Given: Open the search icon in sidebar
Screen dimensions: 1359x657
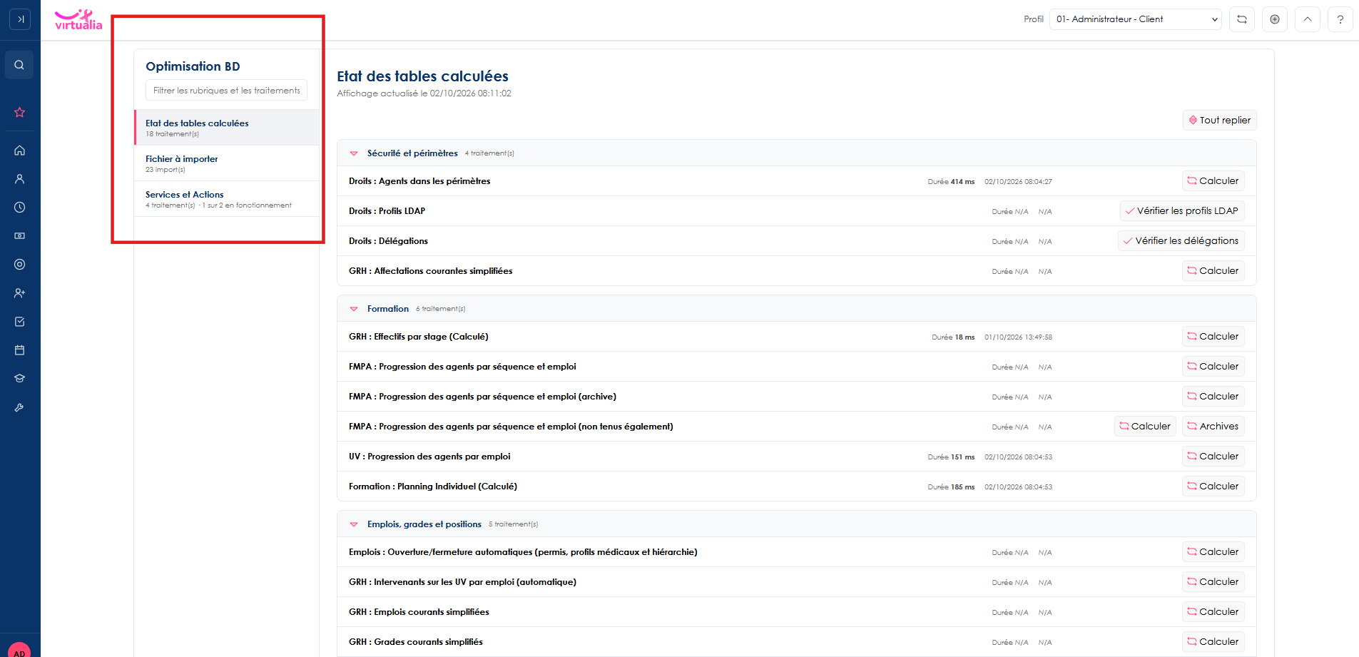Looking at the screenshot, I should click(19, 65).
